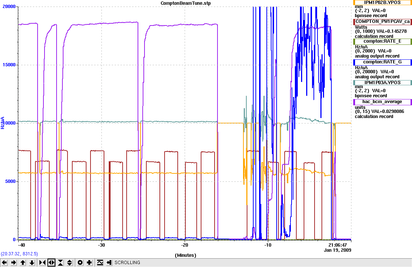Click the -40 minutes x-axis label
This screenshot has width=412, height=267.
tap(21, 245)
